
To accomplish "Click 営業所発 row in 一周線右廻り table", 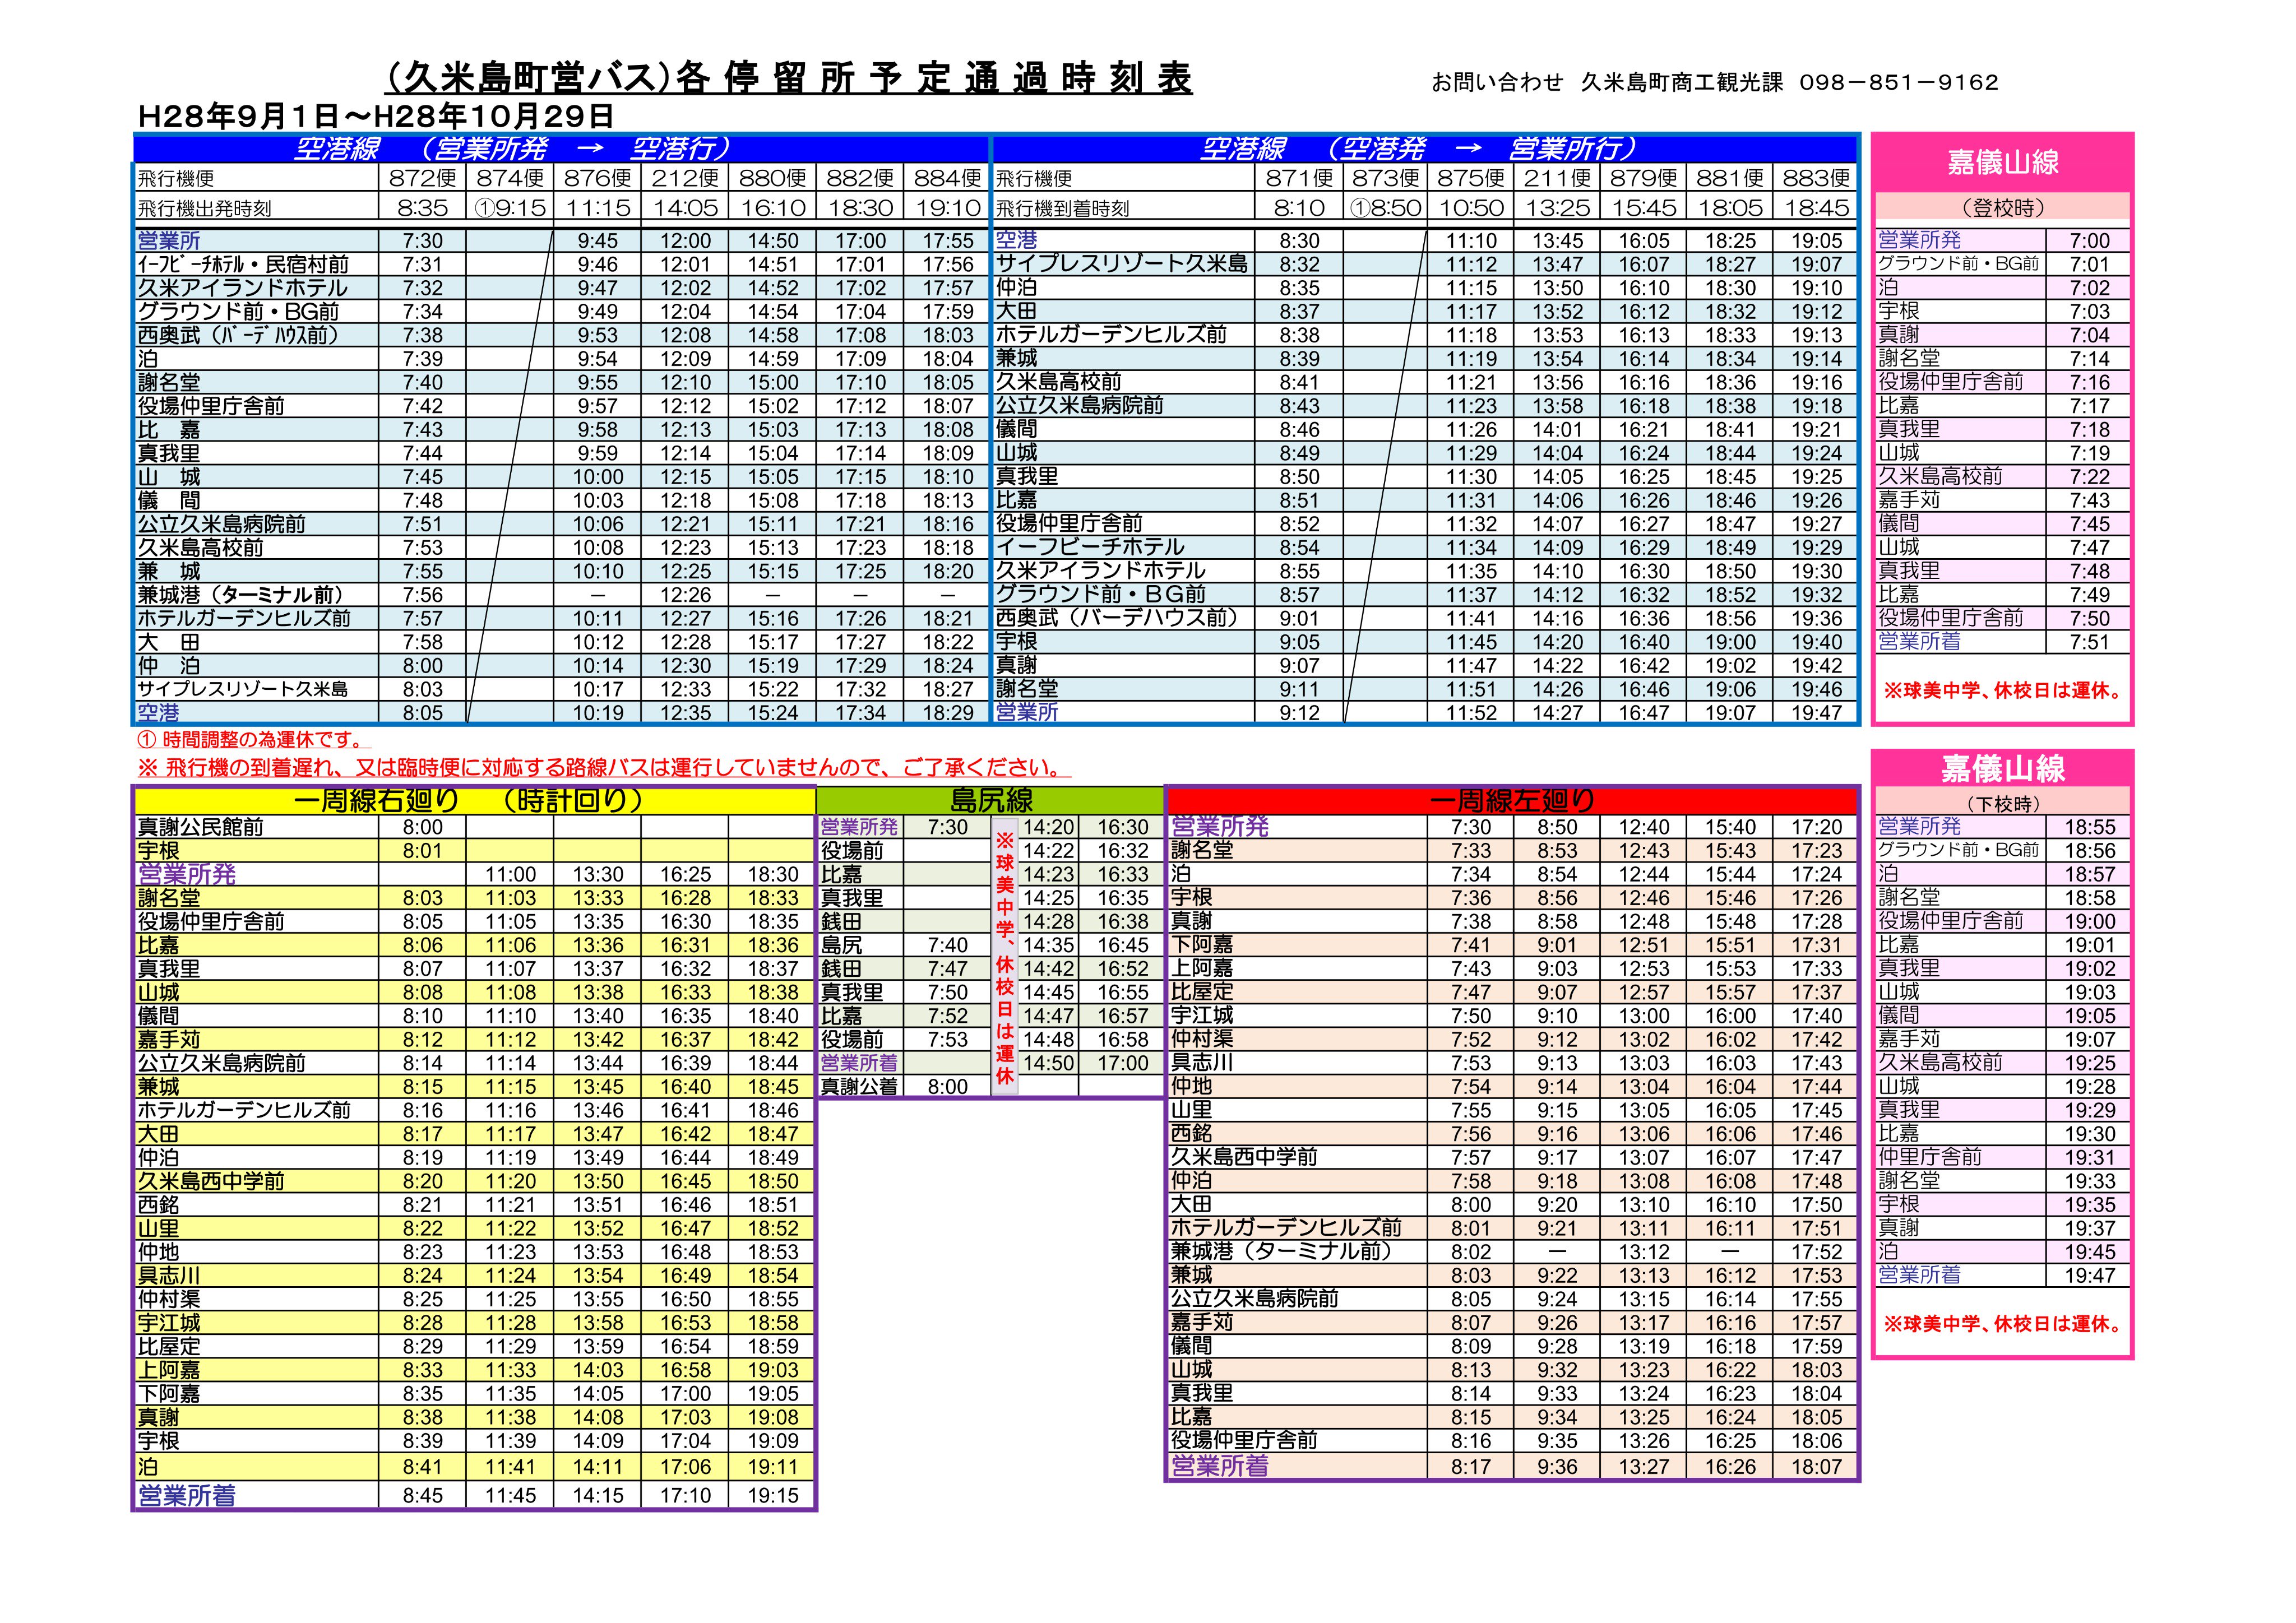I will click(475, 874).
